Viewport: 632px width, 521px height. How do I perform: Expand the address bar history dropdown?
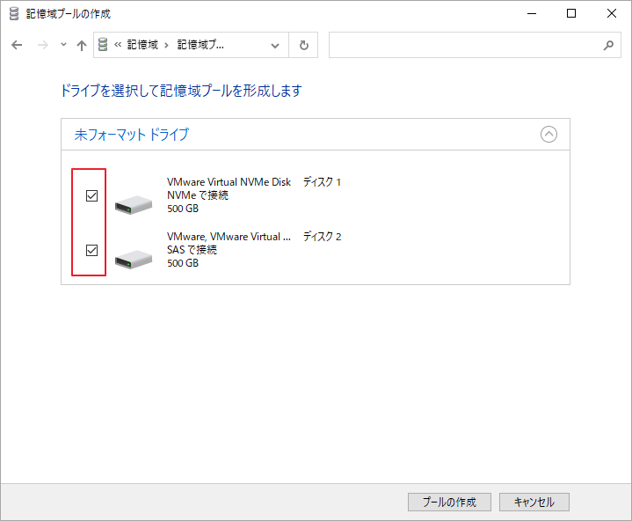pos(275,46)
